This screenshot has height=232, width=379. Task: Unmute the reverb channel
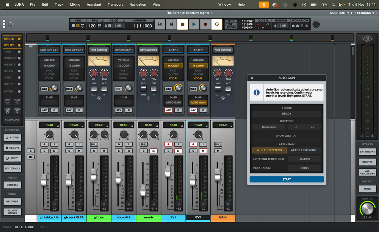[x=153, y=151]
